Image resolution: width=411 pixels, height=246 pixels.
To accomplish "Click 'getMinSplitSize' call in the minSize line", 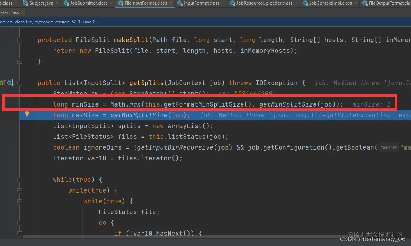I will (288, 104).
